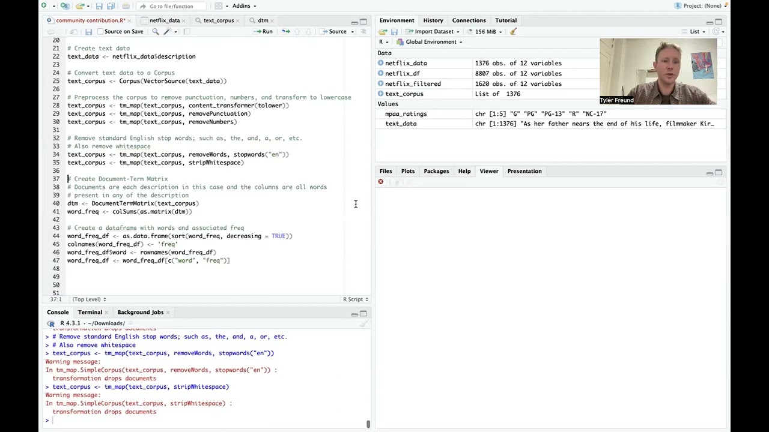Click the blue icon beside netflix_data in Environment

380,63
